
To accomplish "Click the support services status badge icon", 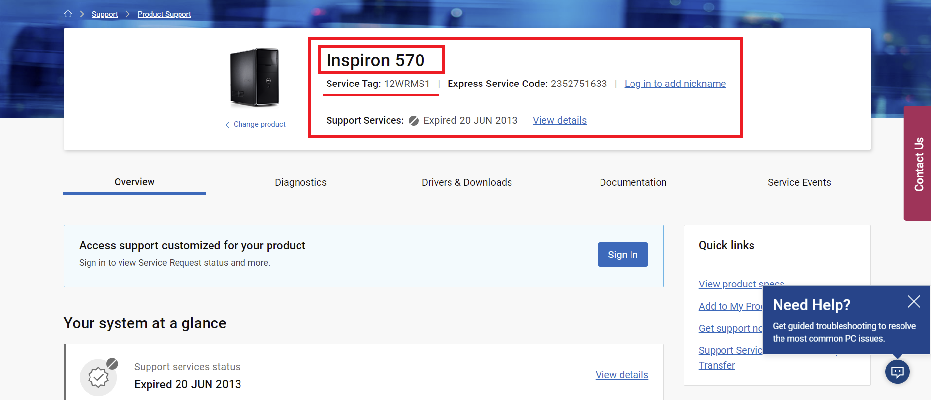I will [98, 377].
